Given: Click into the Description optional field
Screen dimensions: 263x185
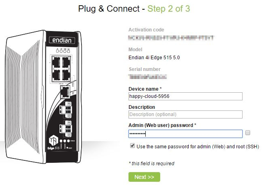Looking at the screenshot, I should point(186,115).
